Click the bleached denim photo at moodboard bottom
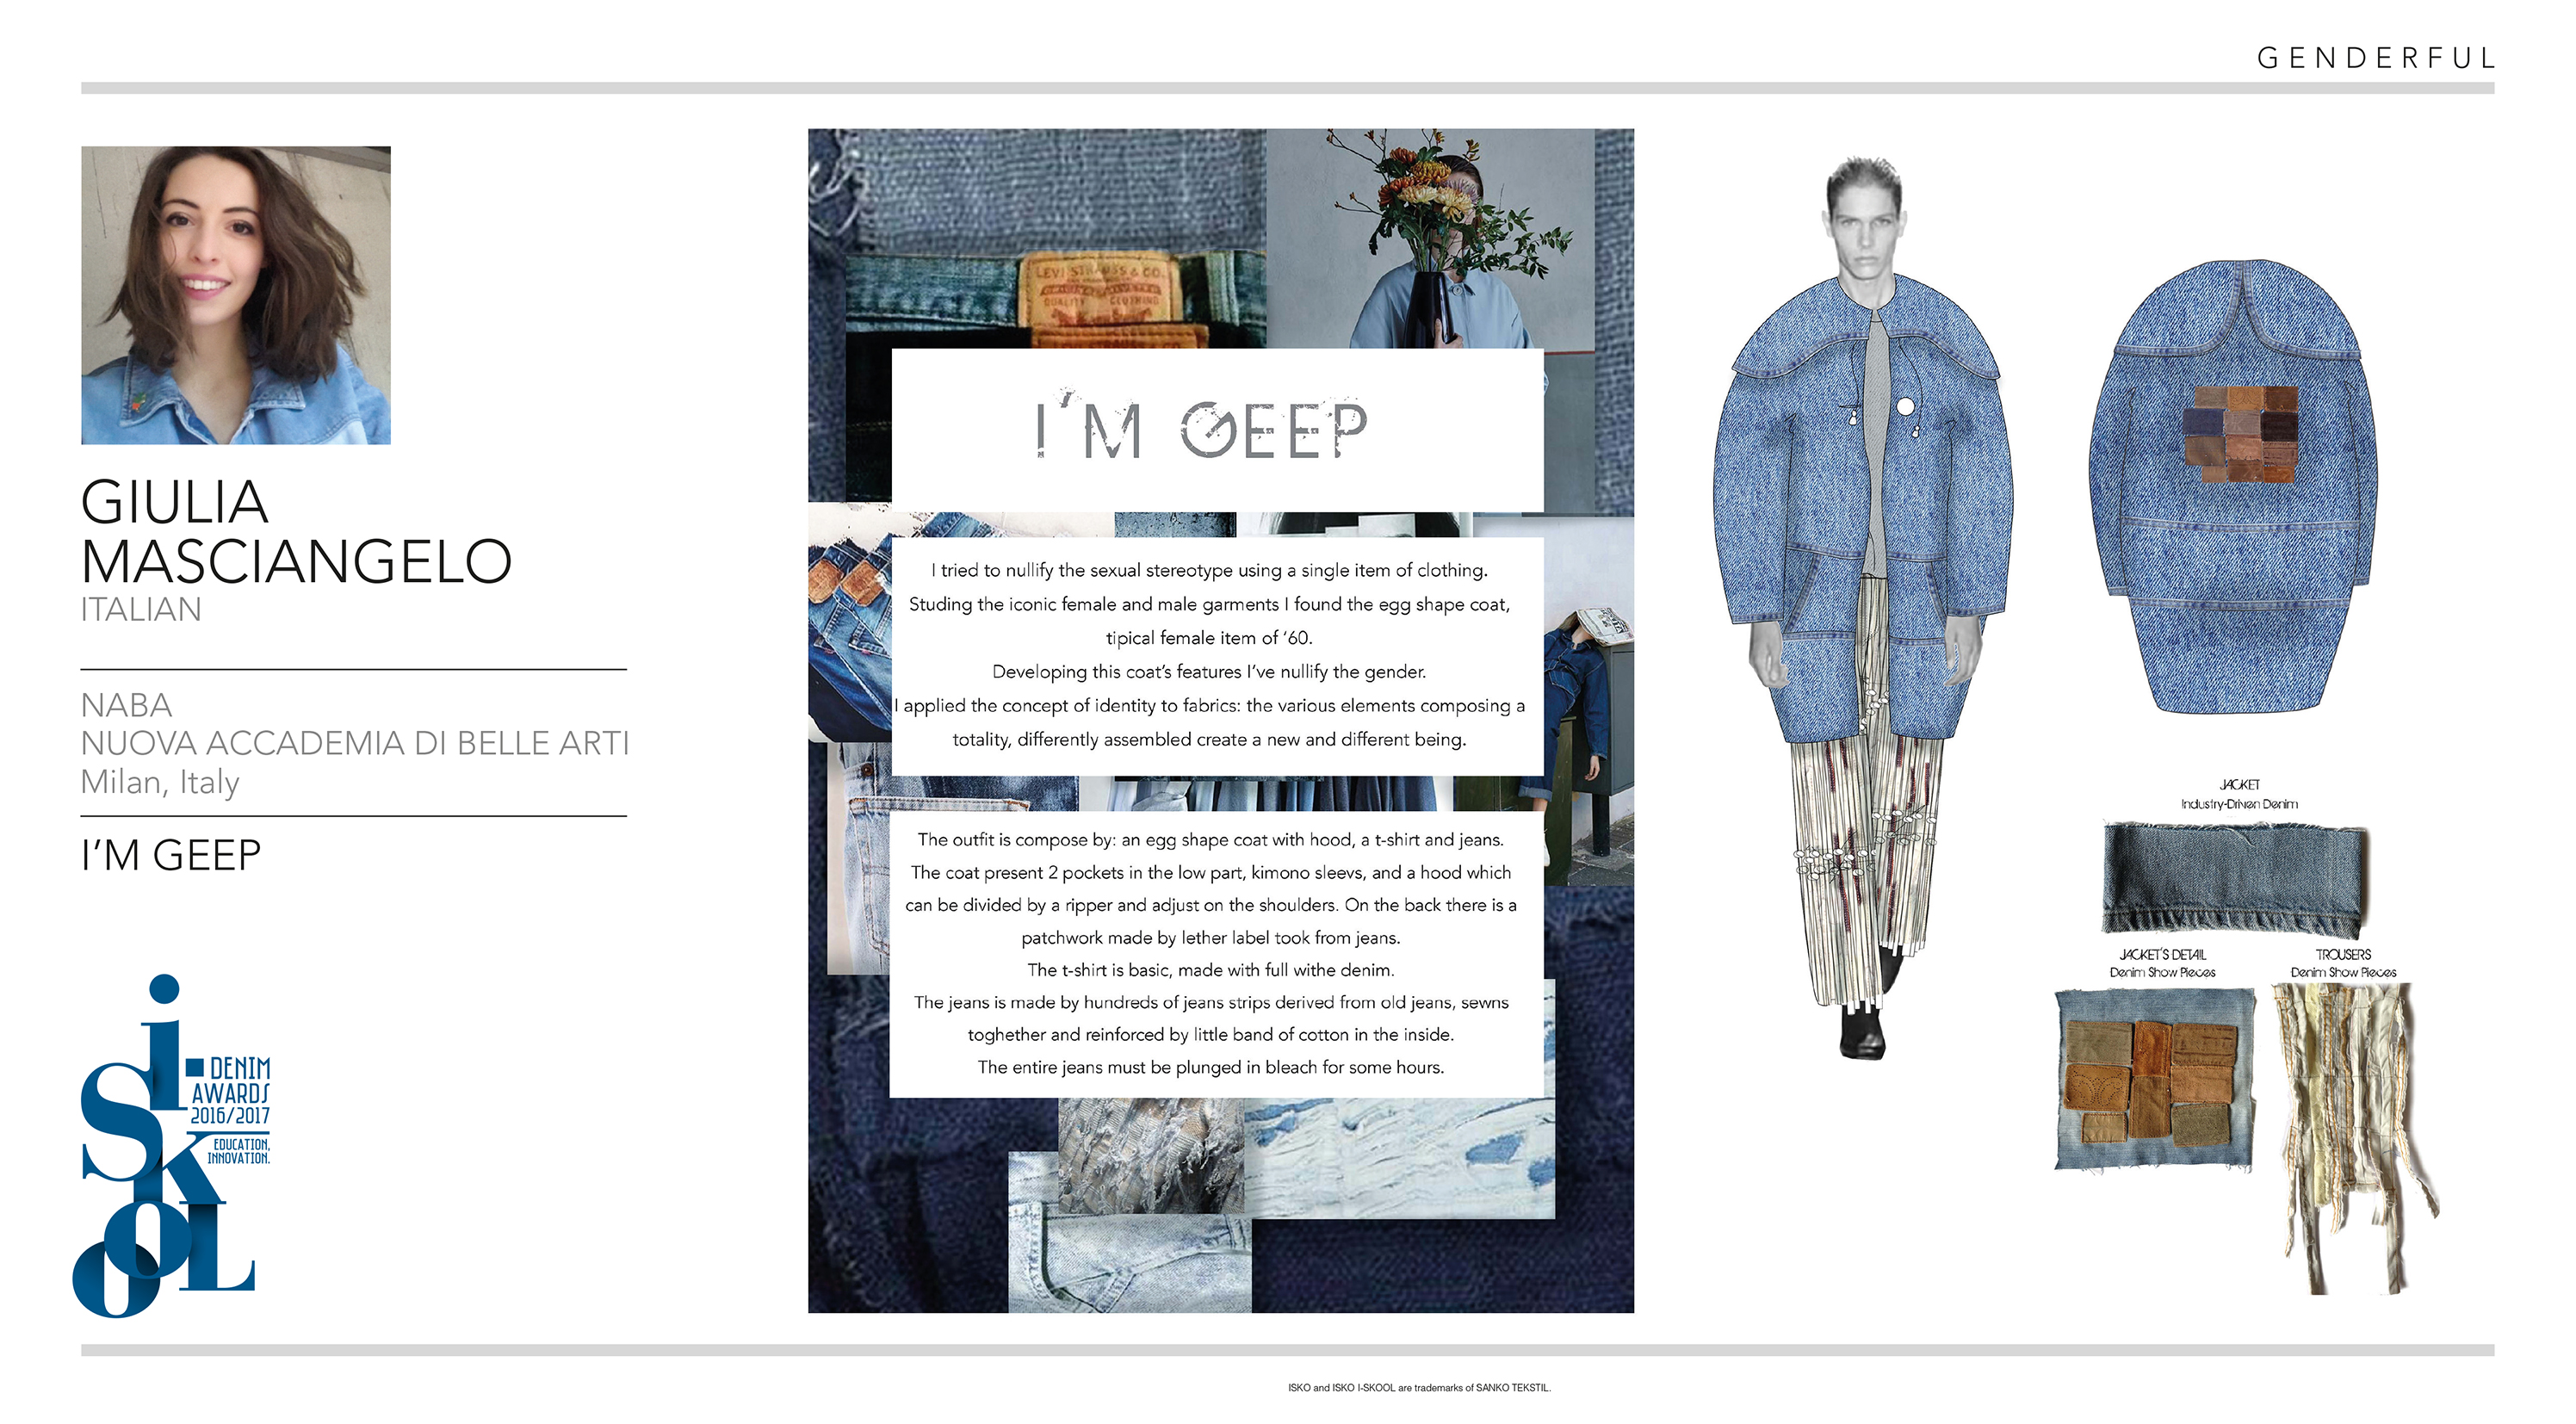 1399,1158
